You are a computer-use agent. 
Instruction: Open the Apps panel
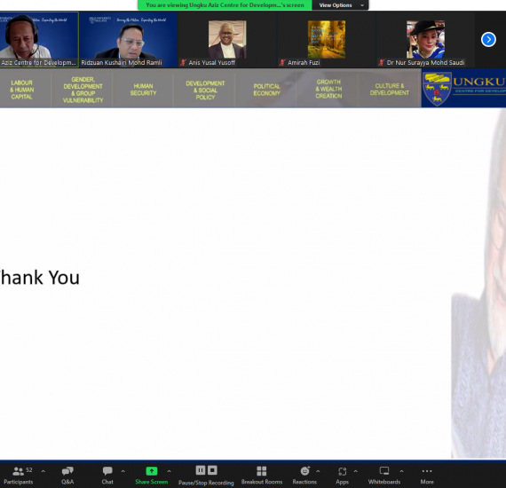click(x=342, y=476)
